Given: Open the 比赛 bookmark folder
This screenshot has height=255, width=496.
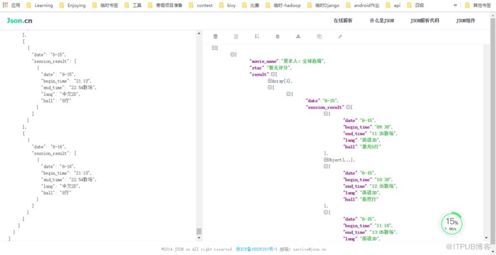Looking at the screenshot, I should [251, 6].
